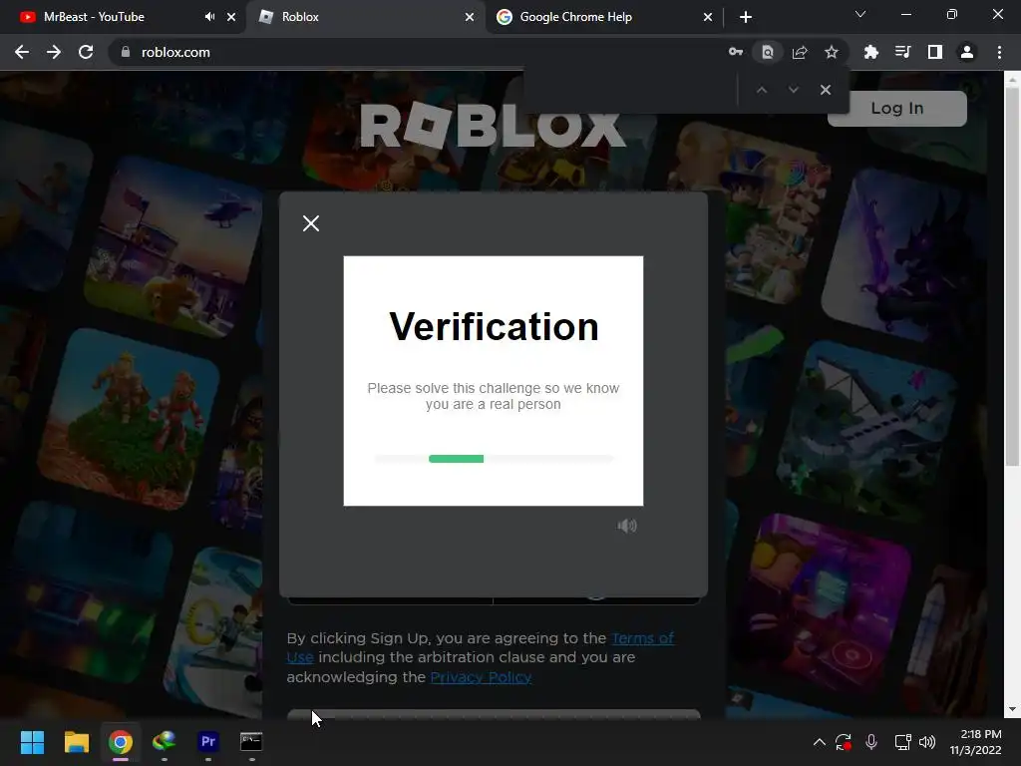Open the volume tray icon
Viewport: 1021px width, 766px height.
tap(927, 742)
